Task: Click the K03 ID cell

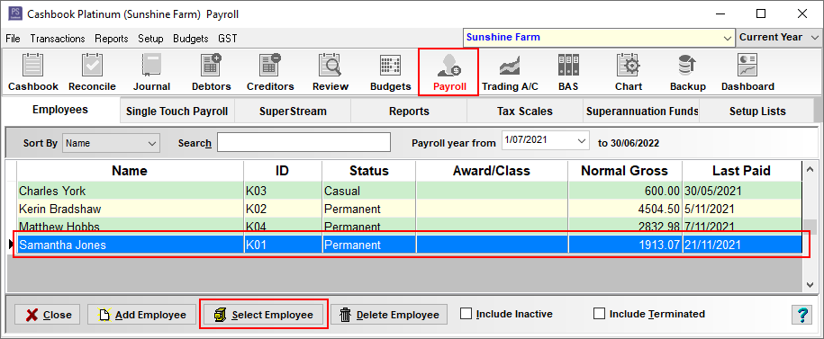Action: [283, 191]
